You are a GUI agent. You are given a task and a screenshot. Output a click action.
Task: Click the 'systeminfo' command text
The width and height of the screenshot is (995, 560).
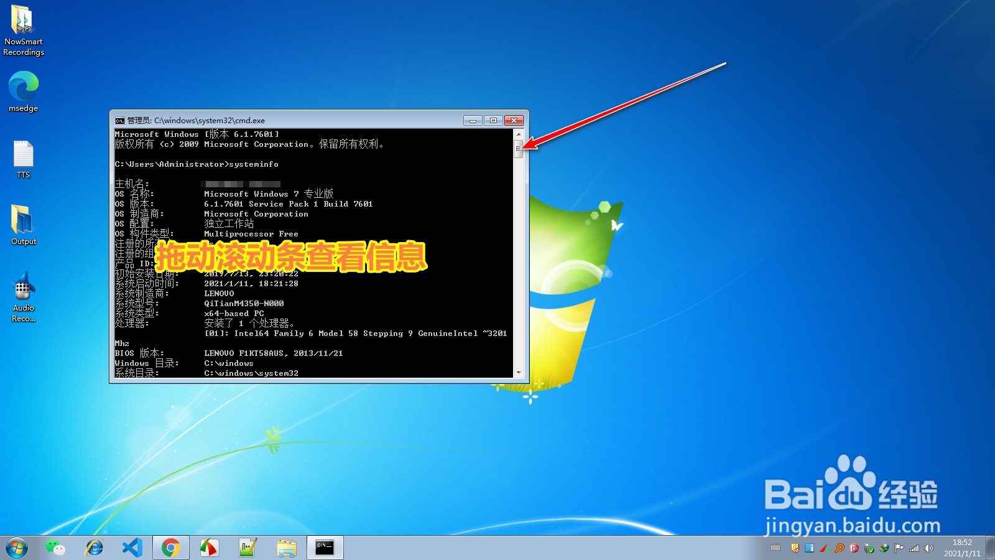(254, 164)
